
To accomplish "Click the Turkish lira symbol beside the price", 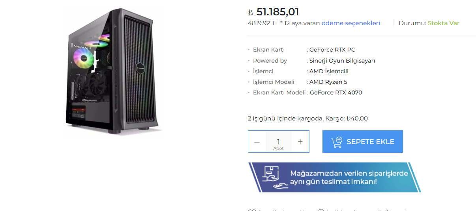I will point(251,13).
